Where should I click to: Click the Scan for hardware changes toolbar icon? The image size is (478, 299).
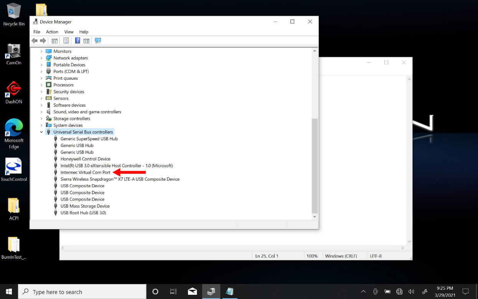pyautogui.click(x=98, y=41)
